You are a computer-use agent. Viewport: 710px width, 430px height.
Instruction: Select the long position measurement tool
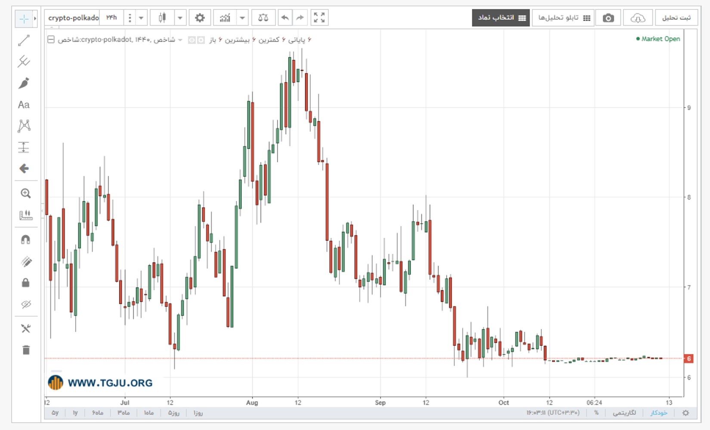pyautogui.click(x=24, y=147)
